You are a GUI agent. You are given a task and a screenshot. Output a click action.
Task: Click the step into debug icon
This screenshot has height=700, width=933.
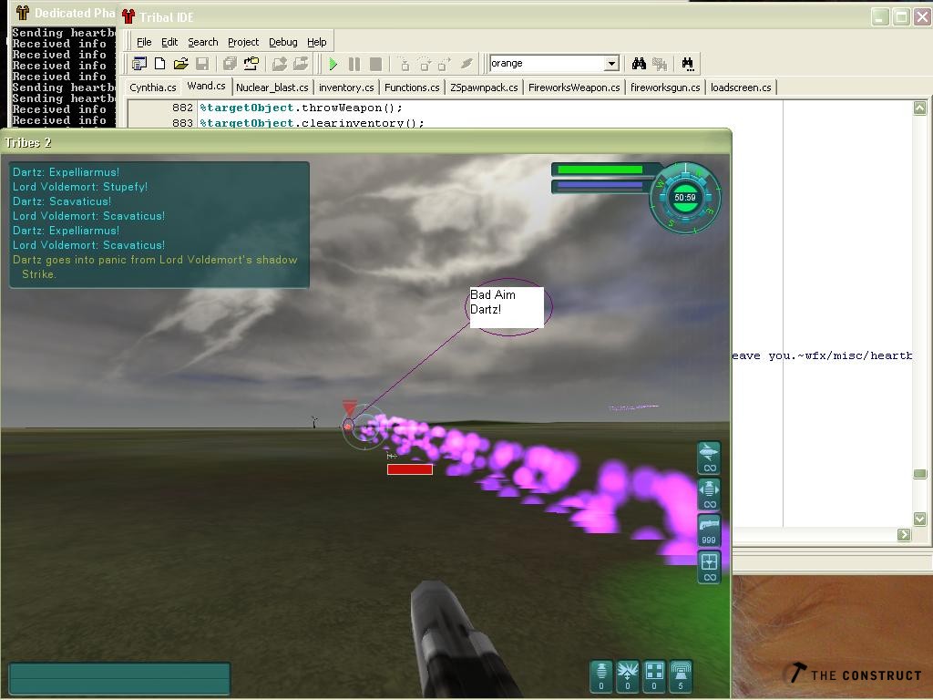tap(404, 64)
